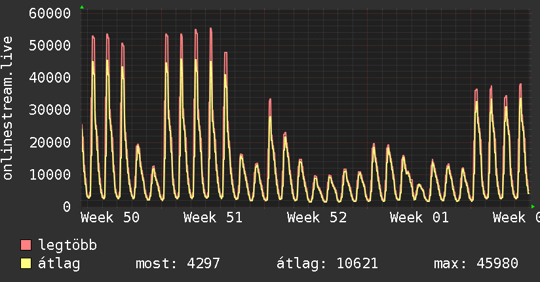Image resolution: width=540 pixels, height=282 pixels.
Task: Select the átlag legend label beside yellow swatch
Action: point(59,264)
